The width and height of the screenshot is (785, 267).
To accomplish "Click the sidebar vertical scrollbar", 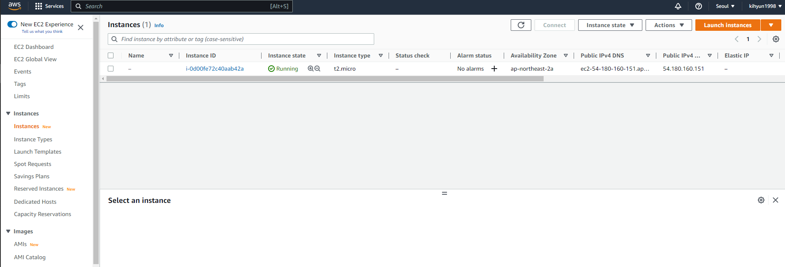I will pos(96,143).
